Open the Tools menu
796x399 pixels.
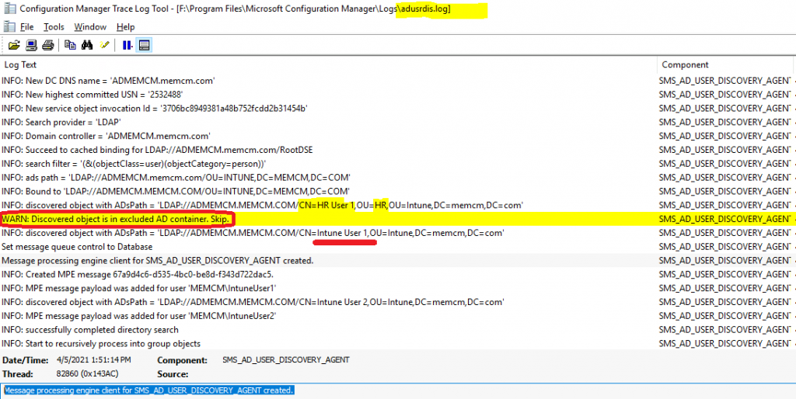tap(54, 27)
